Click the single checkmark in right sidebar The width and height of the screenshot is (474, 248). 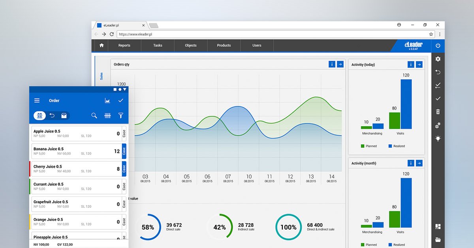point(438,99)
